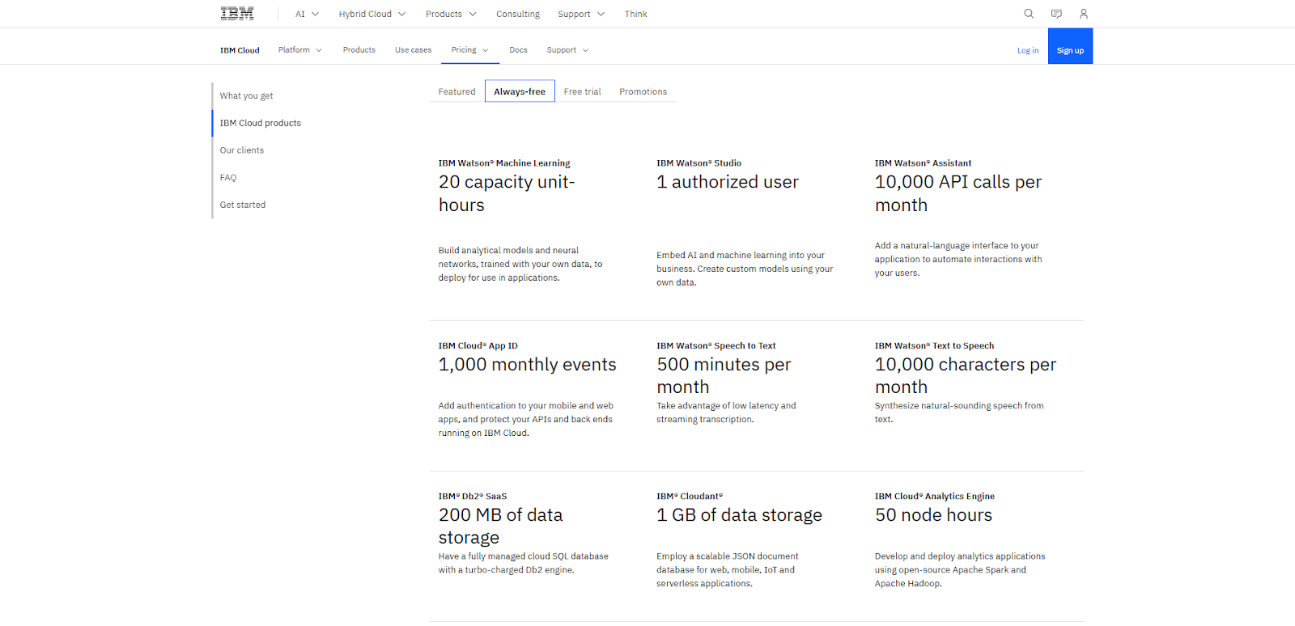Switch to the Featured tab
The width and height of the screenshot is (1295, 626).
(x=456, y=91)
